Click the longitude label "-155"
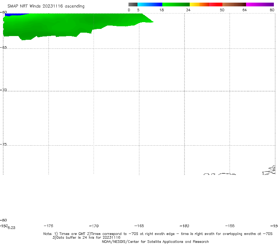 [230, 226]
